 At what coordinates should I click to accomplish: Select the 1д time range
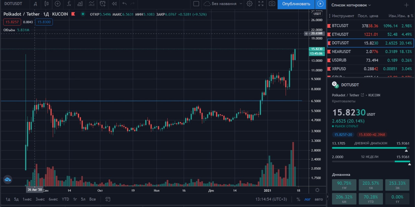pyautogui.click(x=8, y=199)
